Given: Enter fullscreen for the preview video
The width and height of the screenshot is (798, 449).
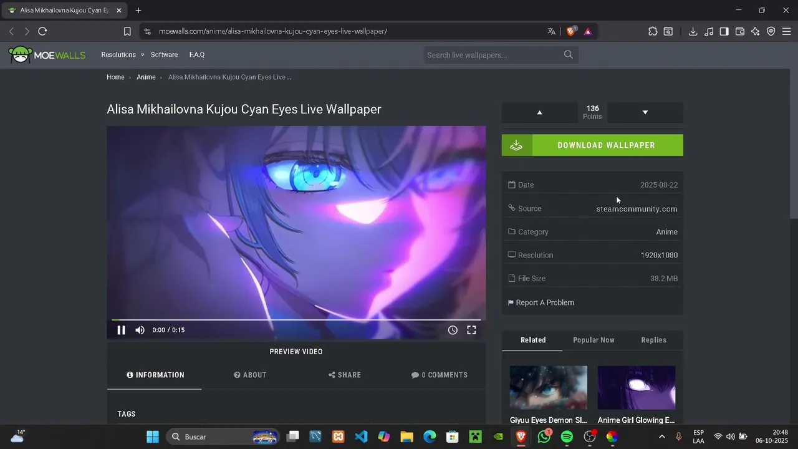Looking at the screenshot, I should pos(472,330).
